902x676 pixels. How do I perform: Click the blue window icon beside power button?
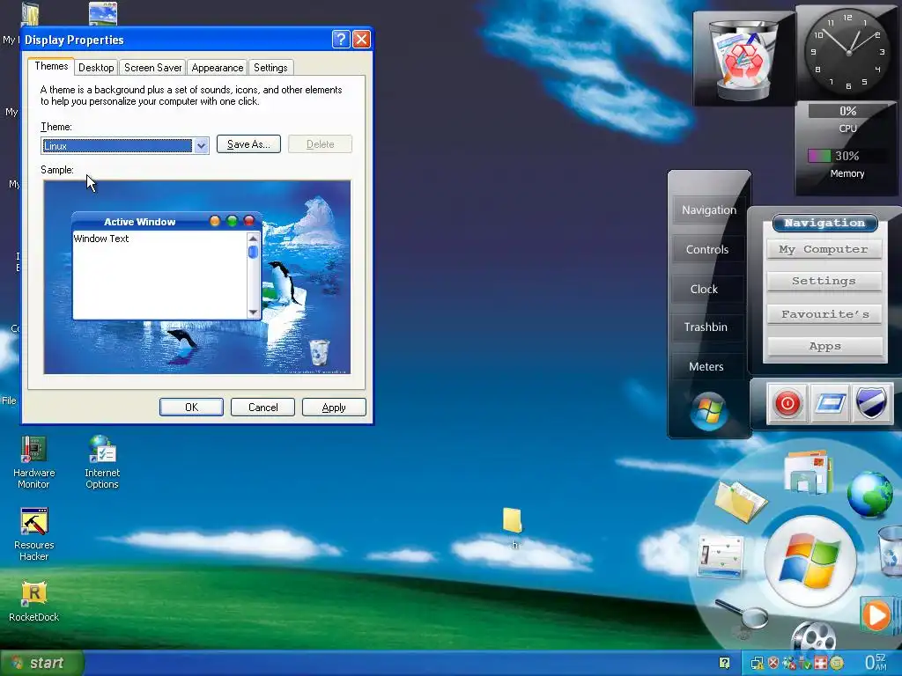(829, 403)
